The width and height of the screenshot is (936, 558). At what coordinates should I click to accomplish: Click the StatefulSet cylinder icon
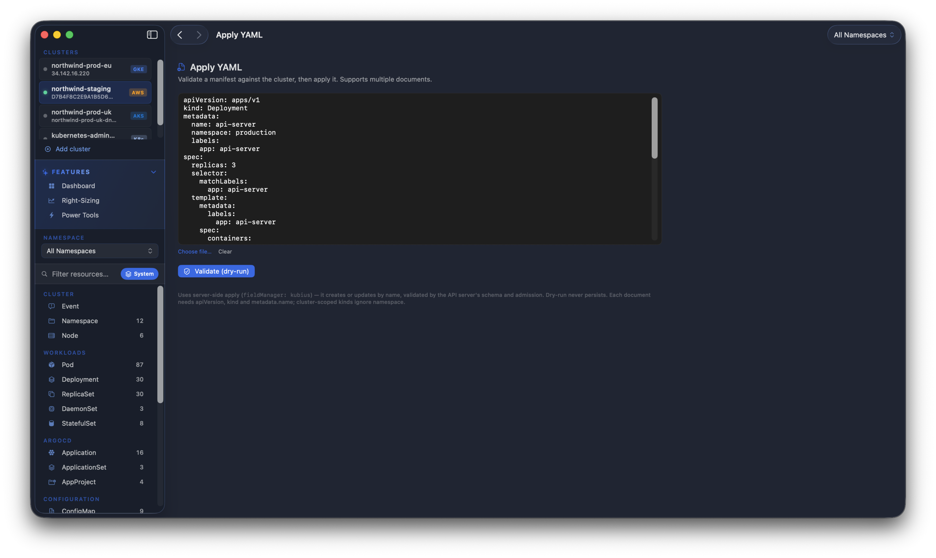point(52,423)
